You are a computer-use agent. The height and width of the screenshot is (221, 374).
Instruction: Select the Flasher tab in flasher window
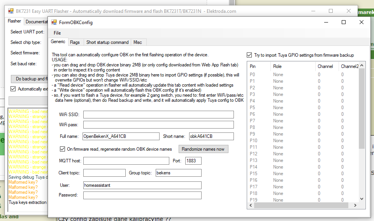(x=14, y=21)
